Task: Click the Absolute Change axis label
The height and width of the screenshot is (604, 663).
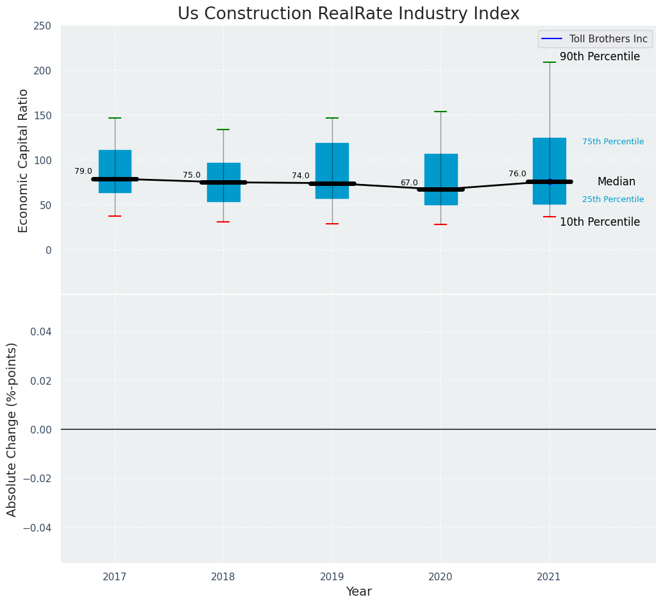Action: point(12,430)
